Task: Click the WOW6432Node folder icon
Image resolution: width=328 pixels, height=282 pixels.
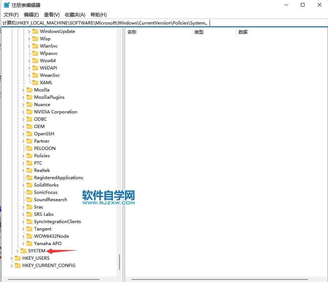Action: click(x=29, y=236)
